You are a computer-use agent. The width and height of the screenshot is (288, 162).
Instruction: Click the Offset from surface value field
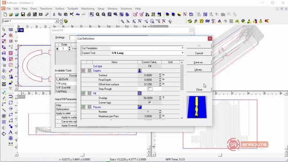coord(148,84)
